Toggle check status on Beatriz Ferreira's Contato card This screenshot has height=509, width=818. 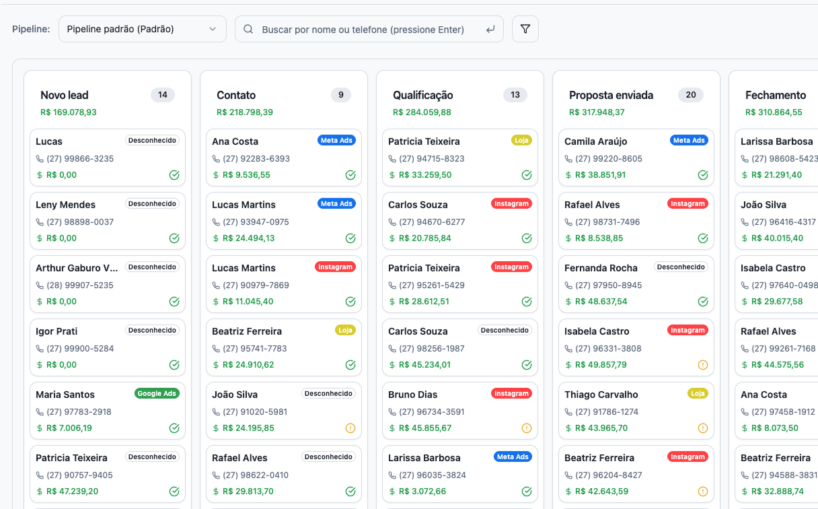coord(350,365)
